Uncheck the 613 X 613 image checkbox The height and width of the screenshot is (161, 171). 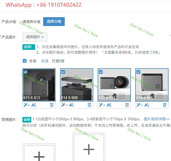(25, 72)
